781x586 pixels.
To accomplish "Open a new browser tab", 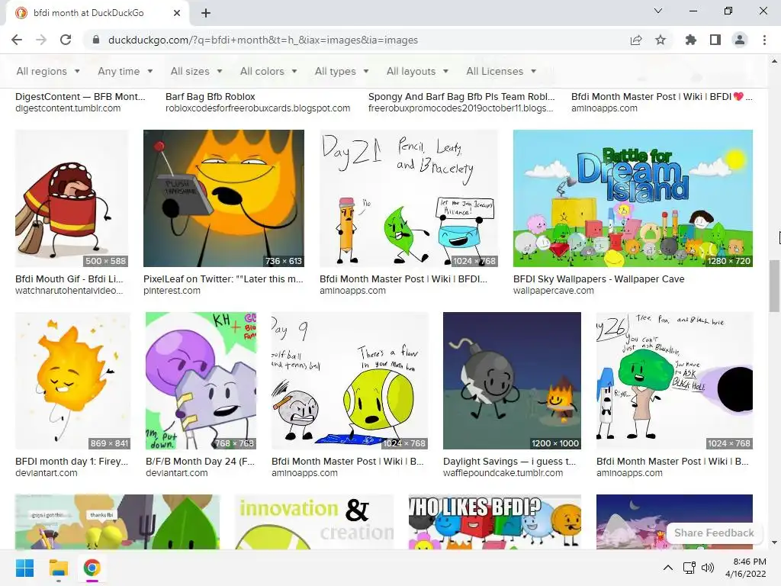I will tap(206, 13).
